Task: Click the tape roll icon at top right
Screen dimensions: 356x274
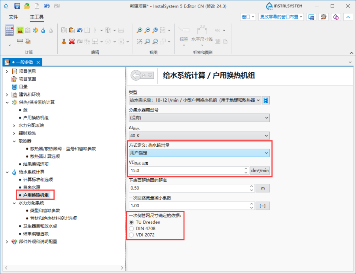Action: (x=324, y=17)
